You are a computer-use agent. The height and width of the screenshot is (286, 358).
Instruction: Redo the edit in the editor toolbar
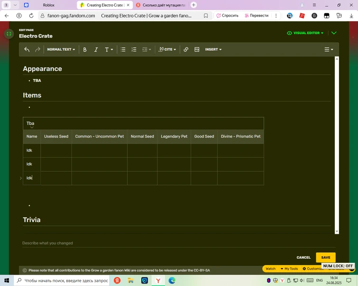click(x=37, y=50)
